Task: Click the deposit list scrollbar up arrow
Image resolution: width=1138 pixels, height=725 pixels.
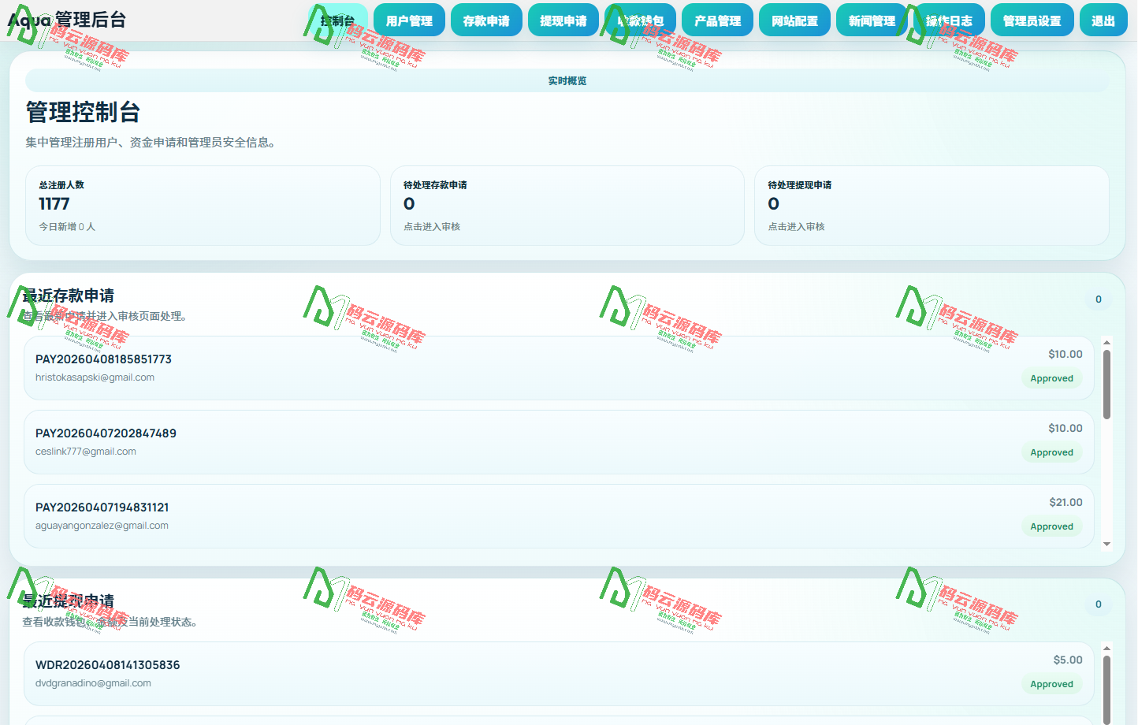Action: [x=1106, y=343]
